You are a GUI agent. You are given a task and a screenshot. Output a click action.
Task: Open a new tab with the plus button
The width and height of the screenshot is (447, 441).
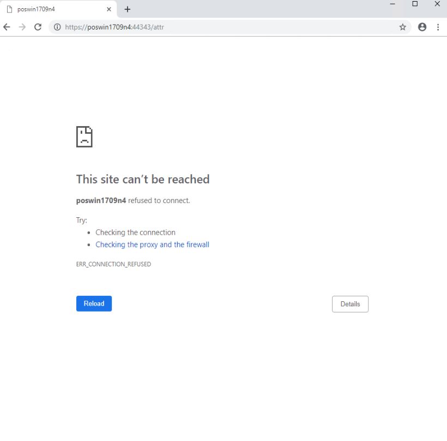128,9
